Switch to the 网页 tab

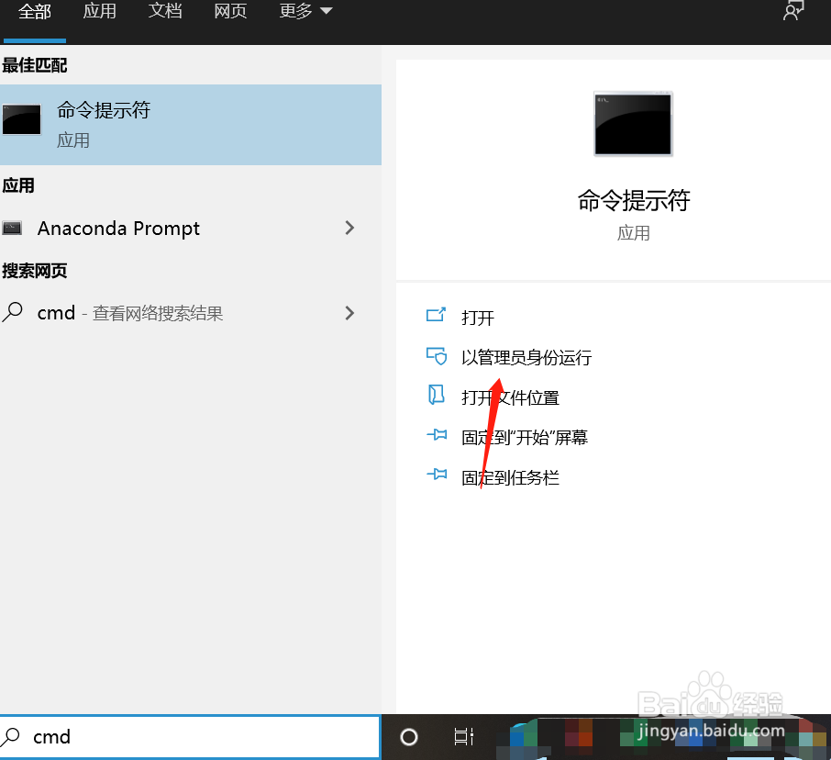coord(230,11)
